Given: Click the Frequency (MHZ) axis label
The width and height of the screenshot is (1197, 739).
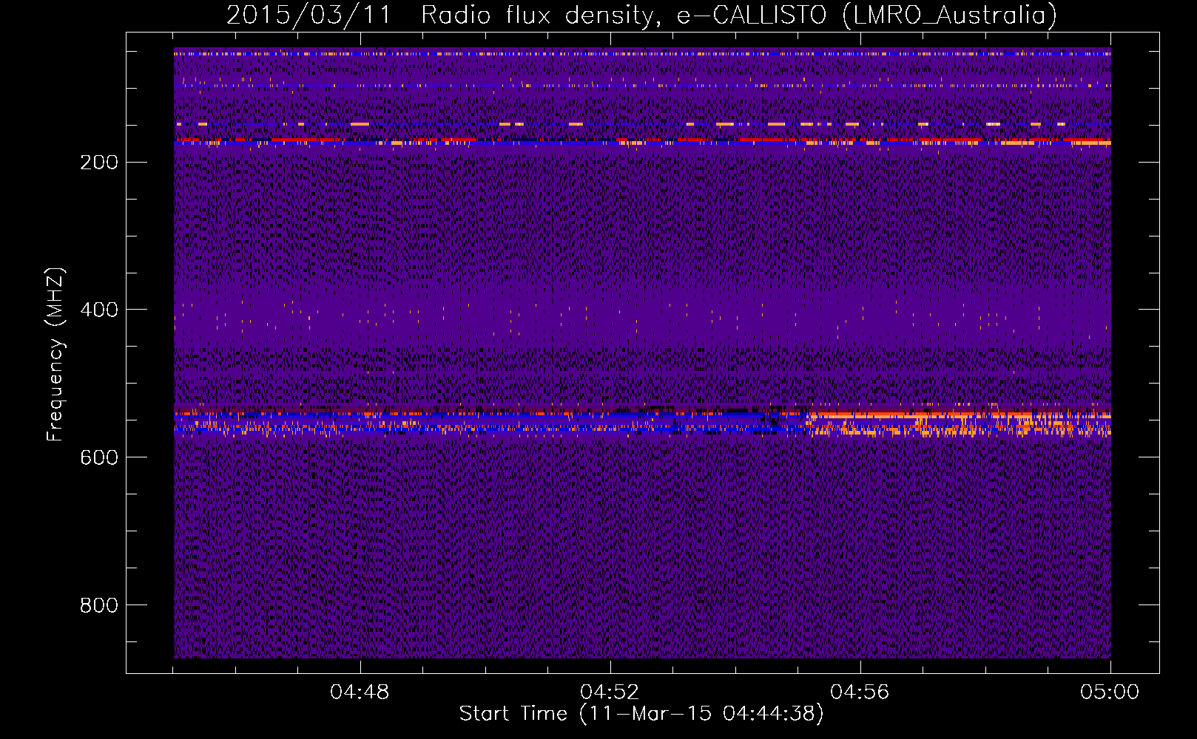Looking at the screenshot, I should coord(55,354).
